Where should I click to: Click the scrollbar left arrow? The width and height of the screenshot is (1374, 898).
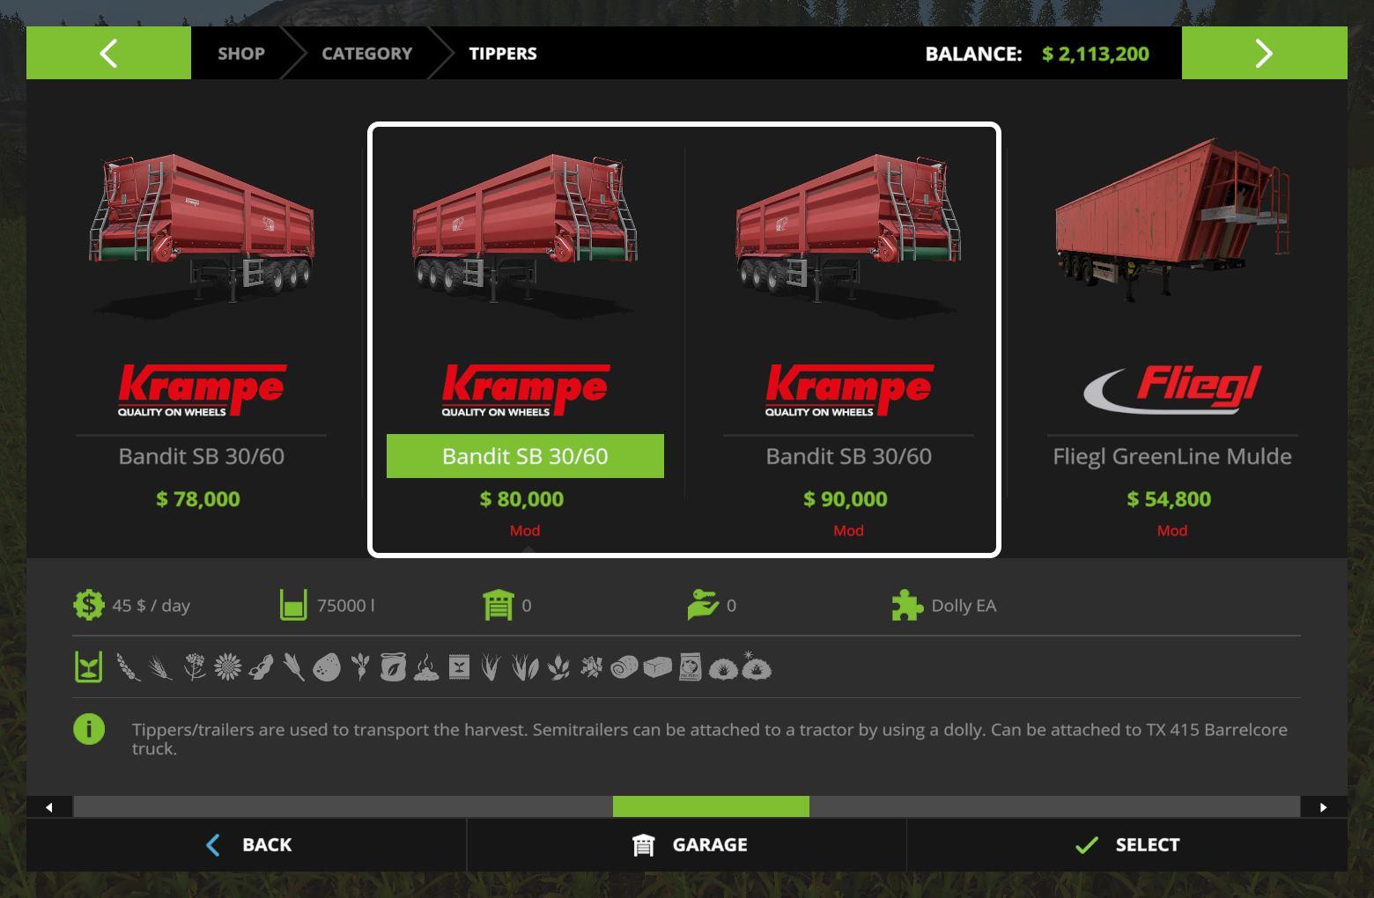(x=49, y=806)
